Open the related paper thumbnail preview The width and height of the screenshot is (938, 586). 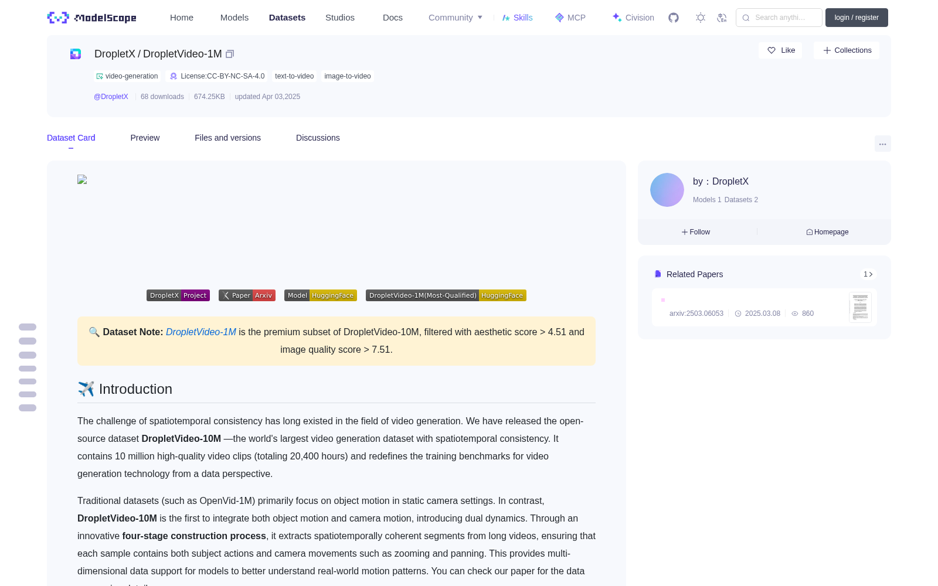(x=860, y=307)
